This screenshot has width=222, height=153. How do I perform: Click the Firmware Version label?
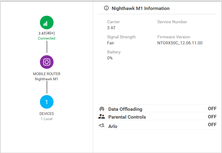(174, 37)
